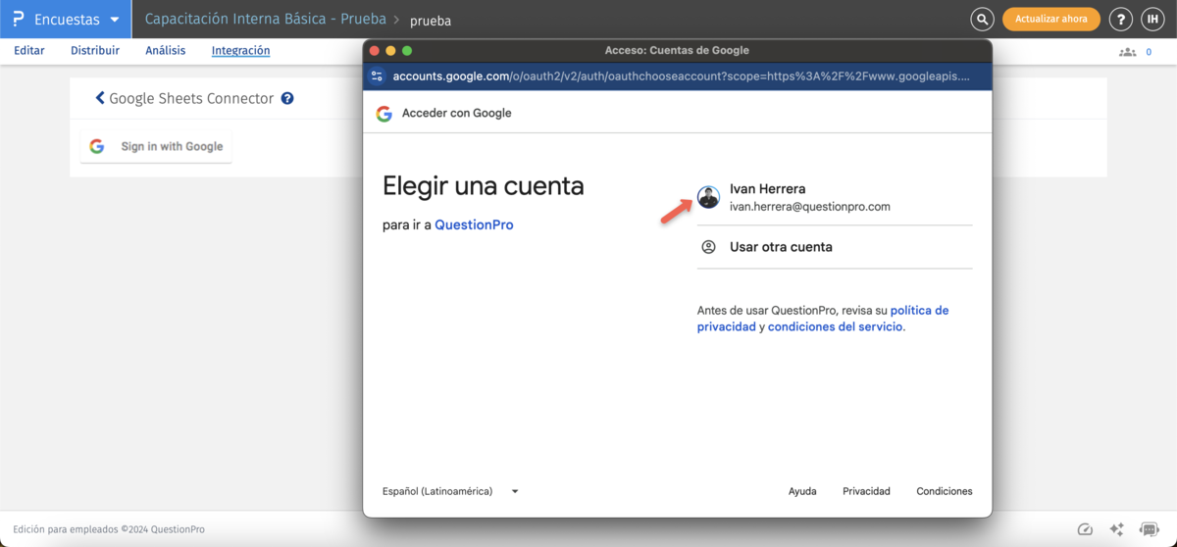Viewport: 1177px width, 547px height.
Task: Click the accounts.google.com address bar URL
Action: 681,75
